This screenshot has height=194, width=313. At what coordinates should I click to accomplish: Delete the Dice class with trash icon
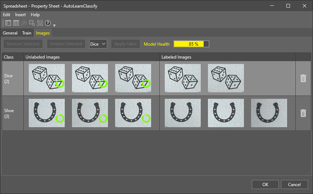(303, 78)
